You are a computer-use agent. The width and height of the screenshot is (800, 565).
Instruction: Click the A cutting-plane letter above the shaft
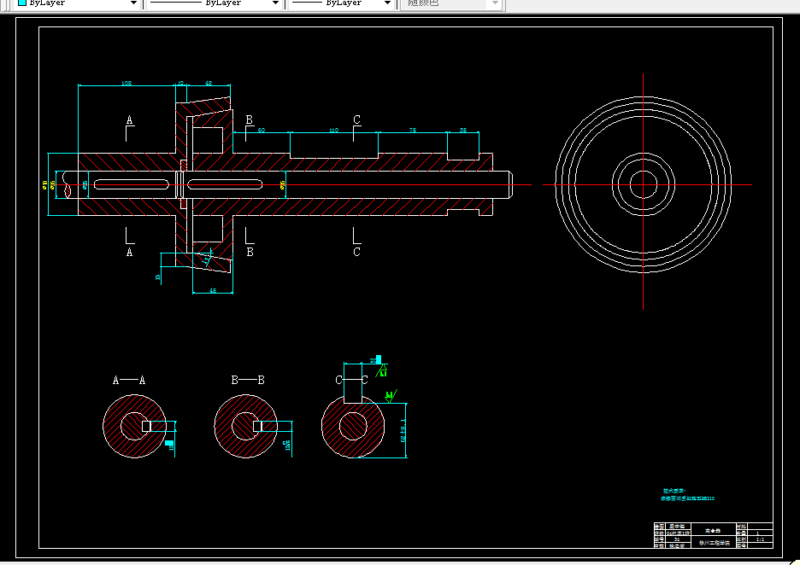click(130, 120)
